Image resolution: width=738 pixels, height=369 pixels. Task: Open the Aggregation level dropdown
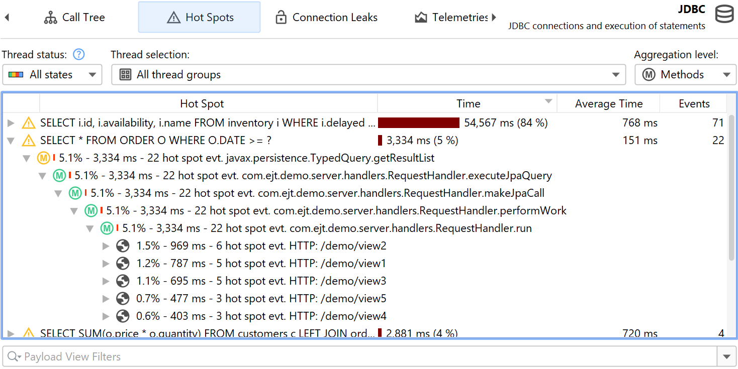click(685, 75)
